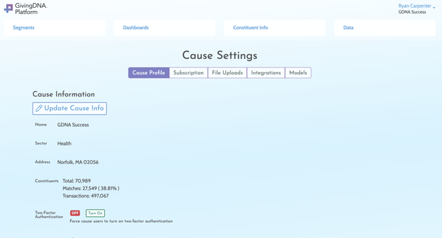442x238 pixels.
Task: Click the Norfolk, MA address value
Action: coord(78,162)
